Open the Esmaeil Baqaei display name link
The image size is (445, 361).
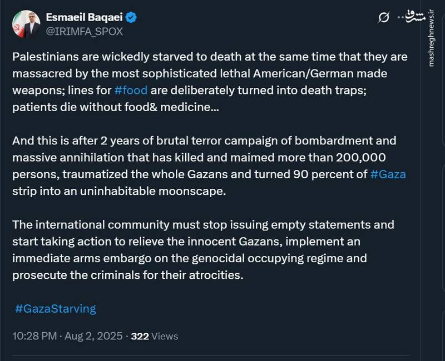(83, 18)
